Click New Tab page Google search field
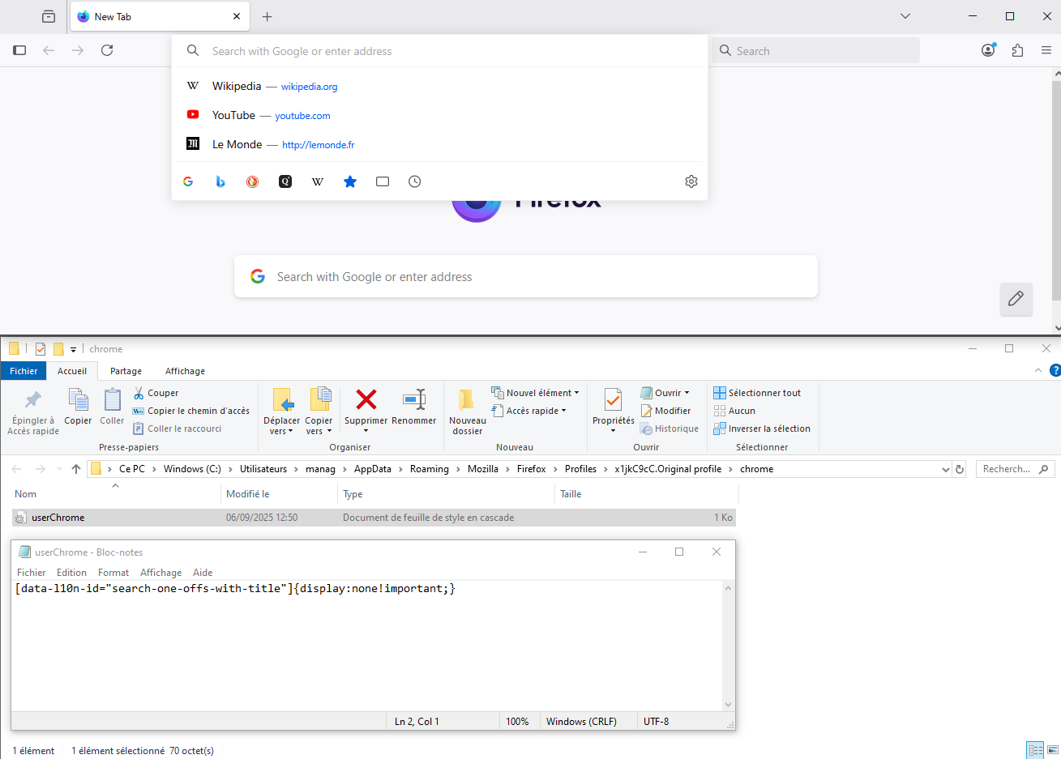The height and width of the screenshot is (759, 1061). [x=526, y=276]
